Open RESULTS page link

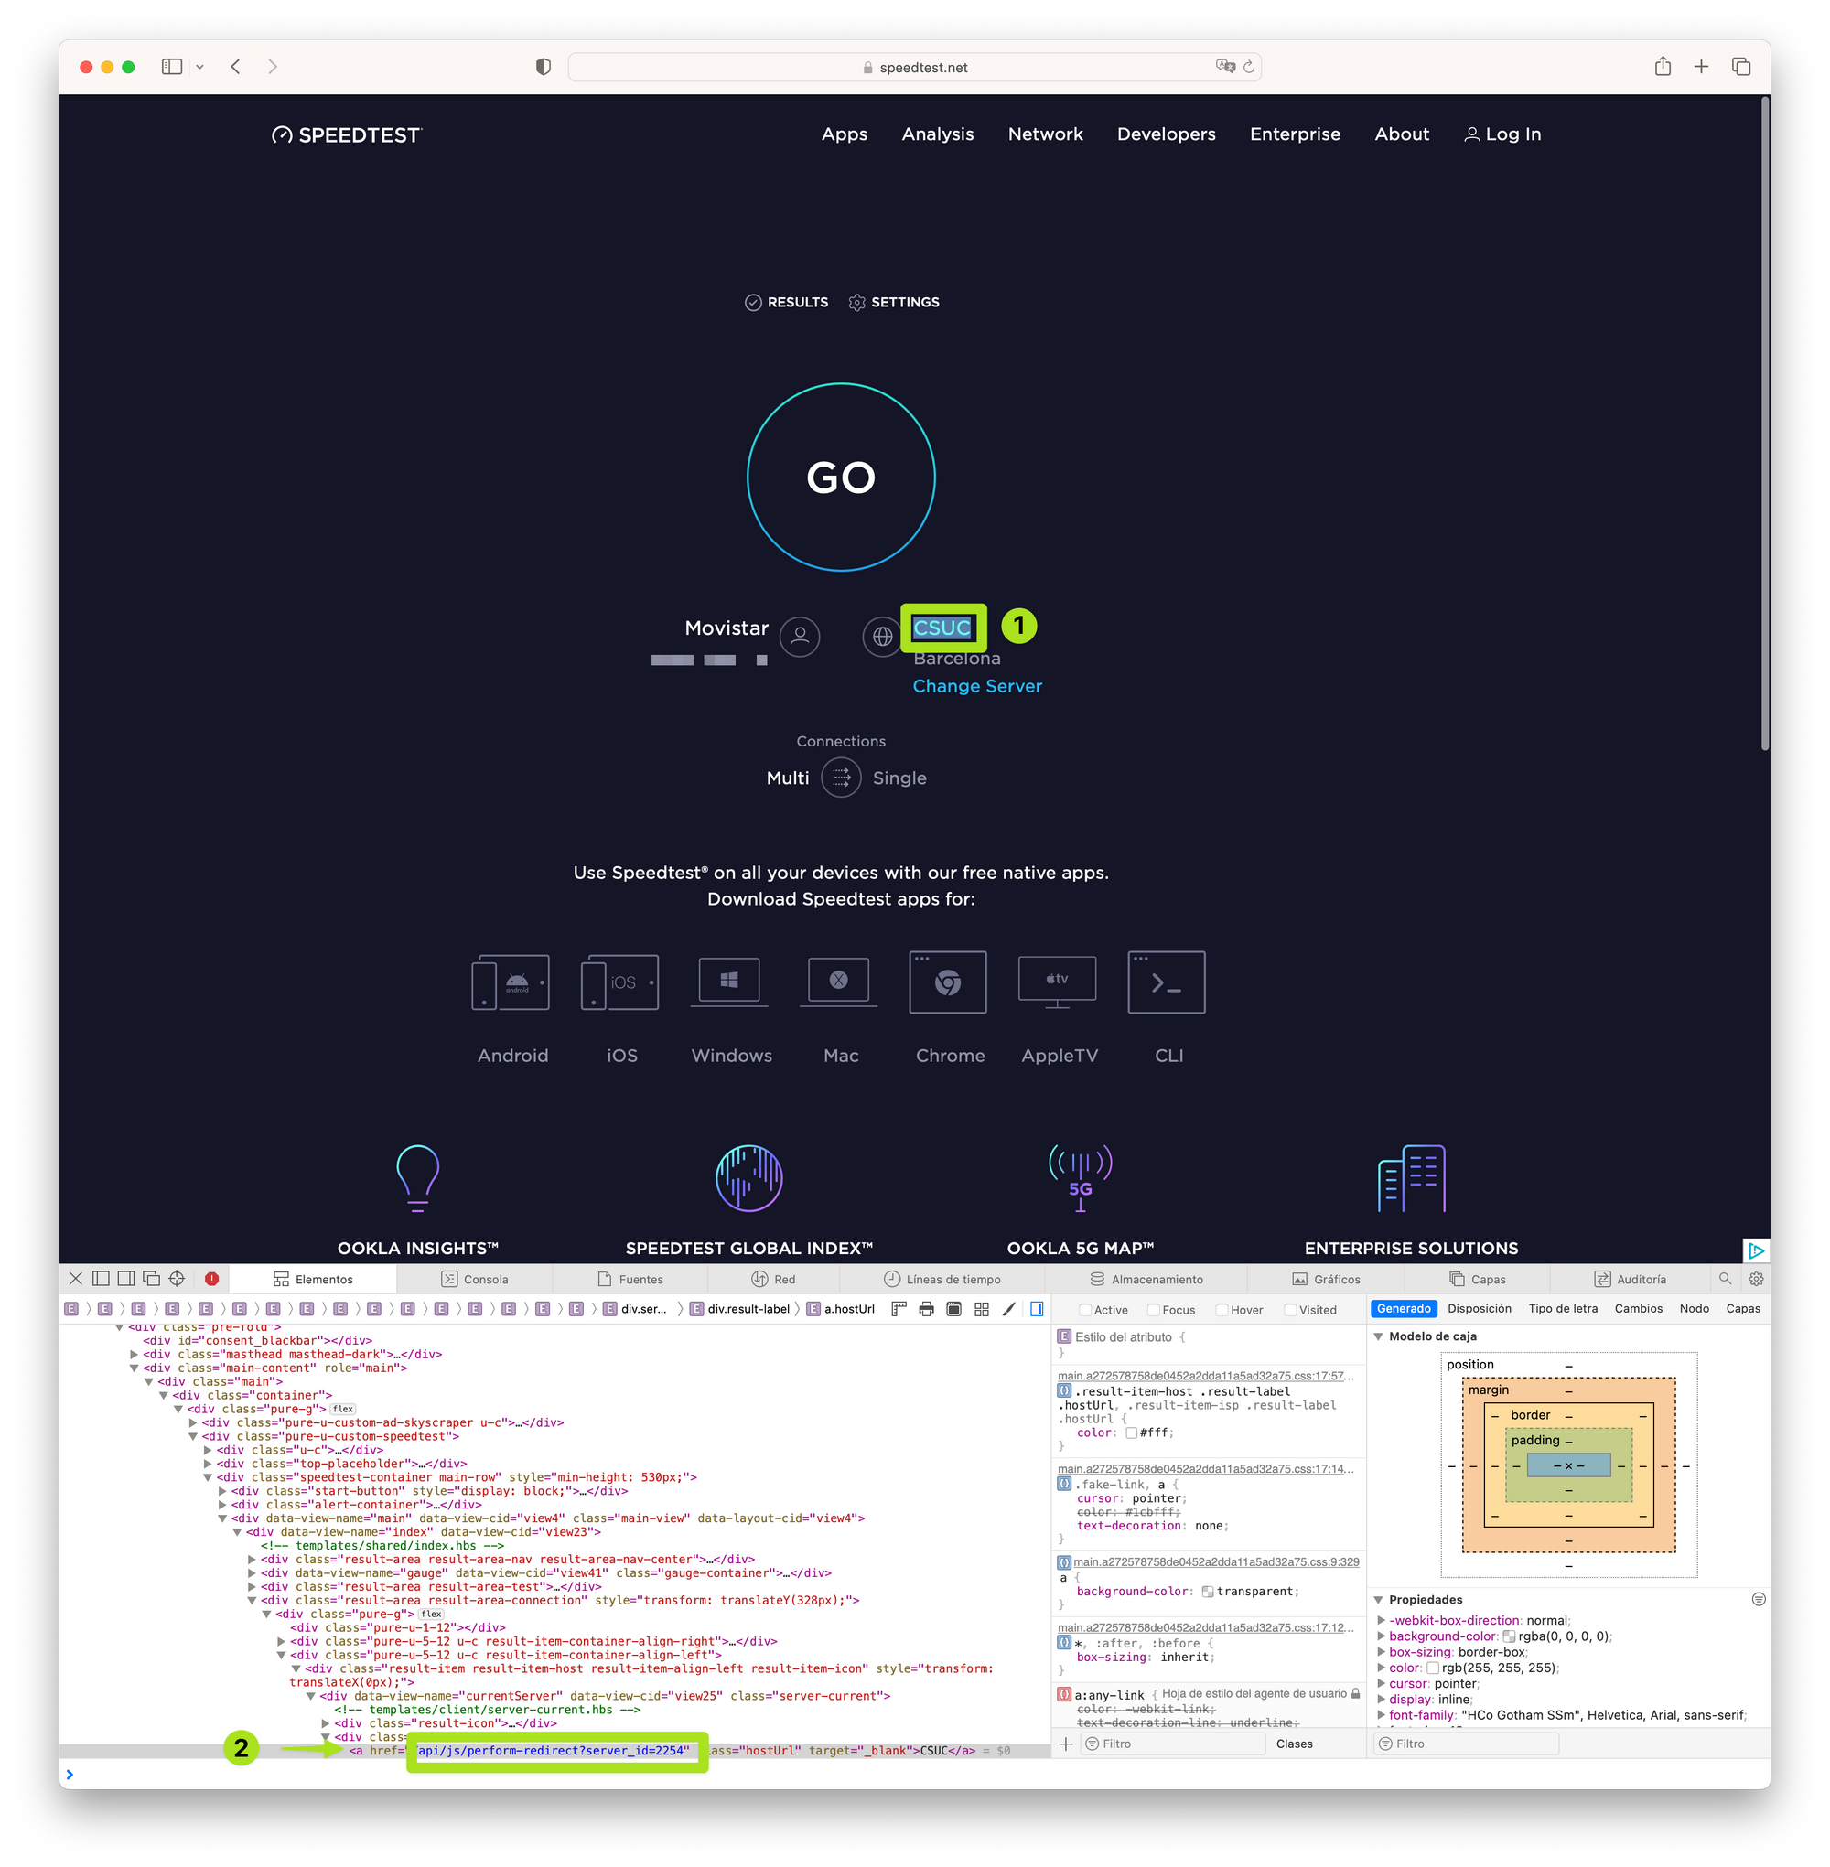click(x=786, y=302)
